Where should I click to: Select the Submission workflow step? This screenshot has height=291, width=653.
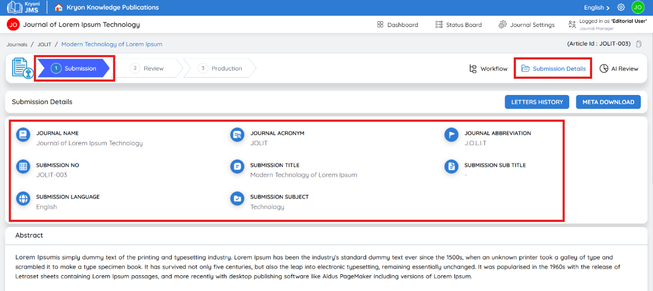tap(74, 69)
